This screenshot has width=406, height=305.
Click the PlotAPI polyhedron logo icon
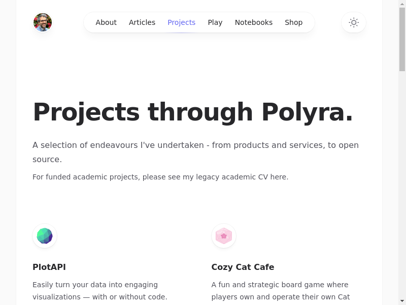coord(45,236)
